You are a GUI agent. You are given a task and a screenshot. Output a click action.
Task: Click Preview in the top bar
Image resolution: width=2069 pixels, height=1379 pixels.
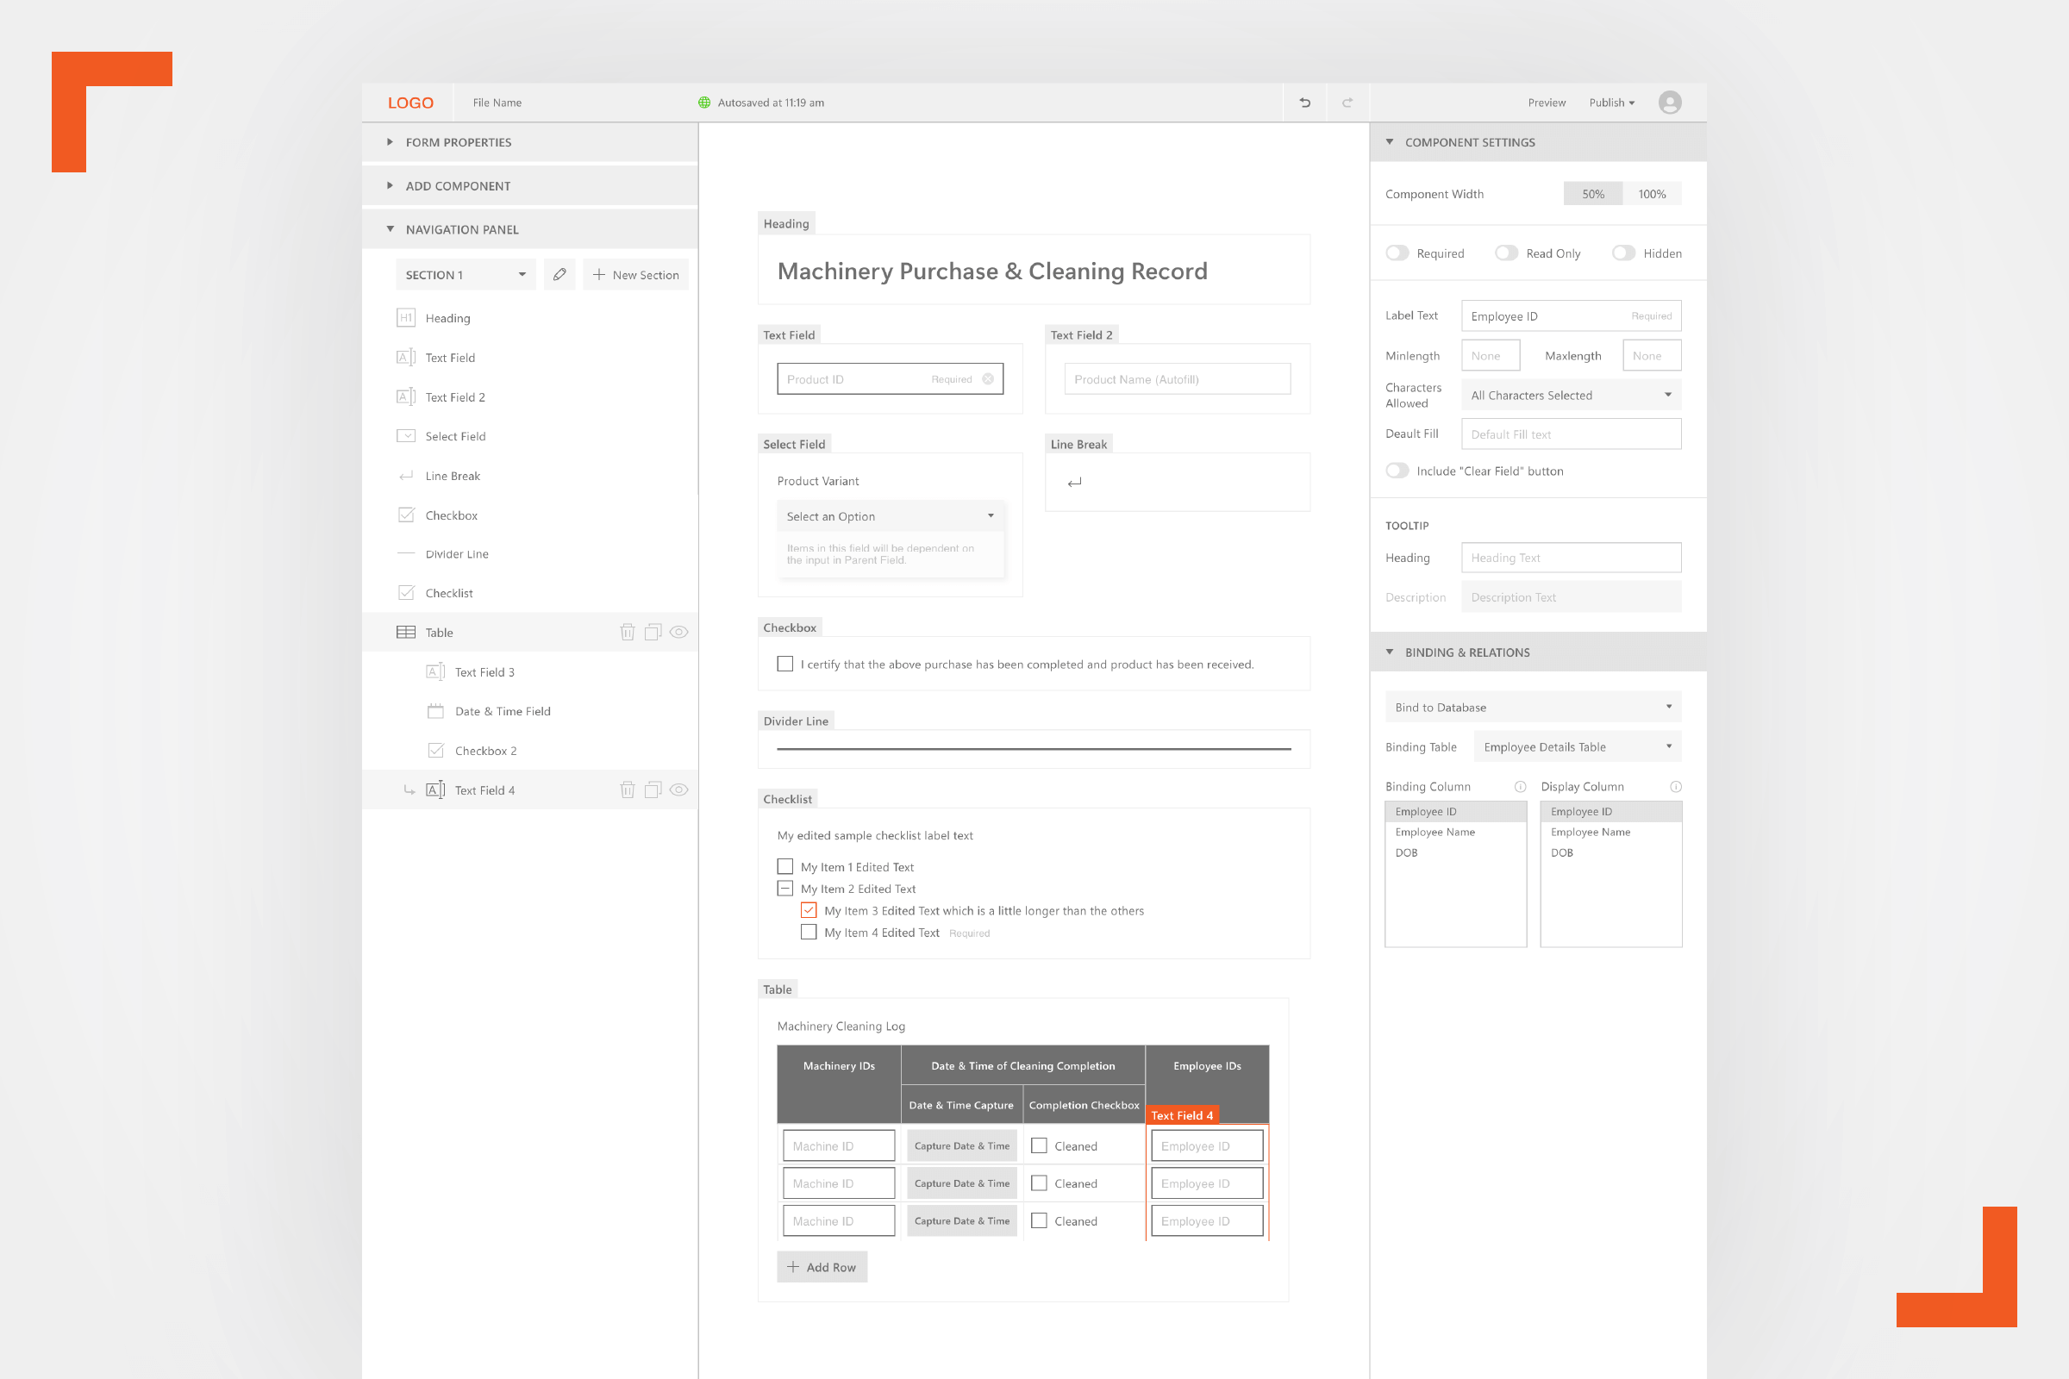coord(1547,103)
